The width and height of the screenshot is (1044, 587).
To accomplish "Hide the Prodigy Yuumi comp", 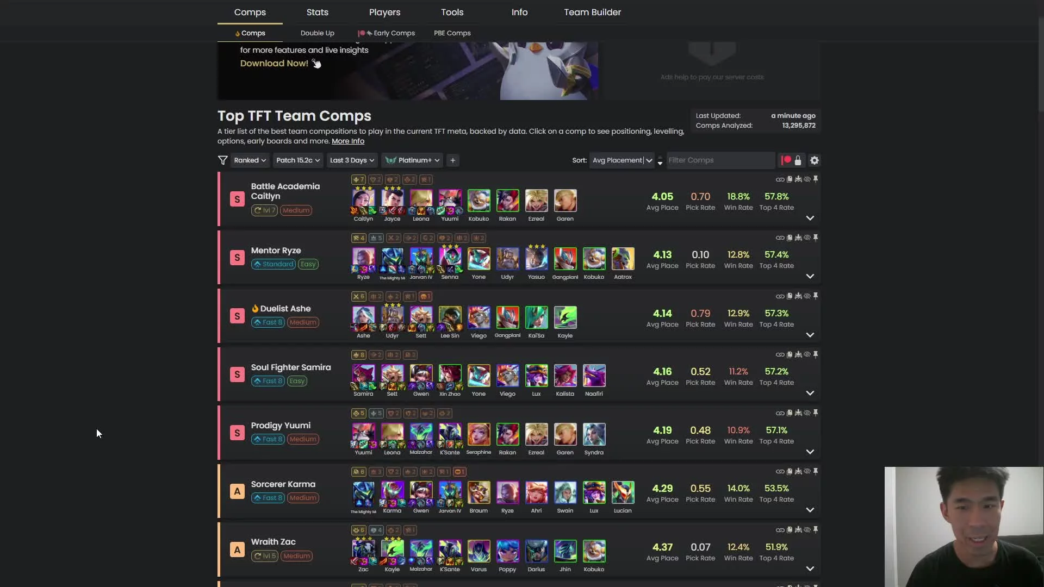I will click(x=807, y=413).
